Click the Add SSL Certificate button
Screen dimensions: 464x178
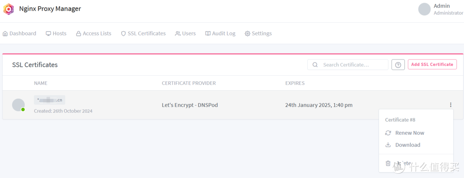pyautogui.click(x=432, y=65)
